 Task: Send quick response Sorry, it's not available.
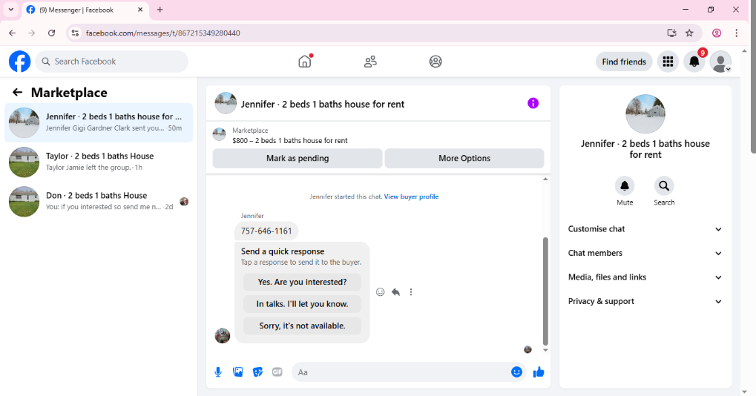coord(302,326)
